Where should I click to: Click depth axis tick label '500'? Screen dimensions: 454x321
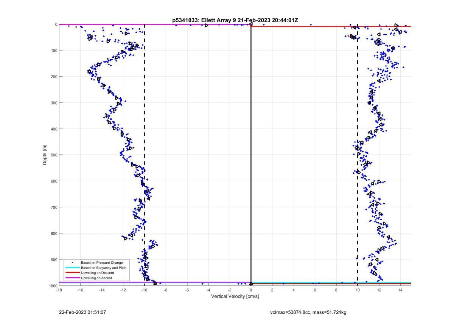click(x=54, y=155)
